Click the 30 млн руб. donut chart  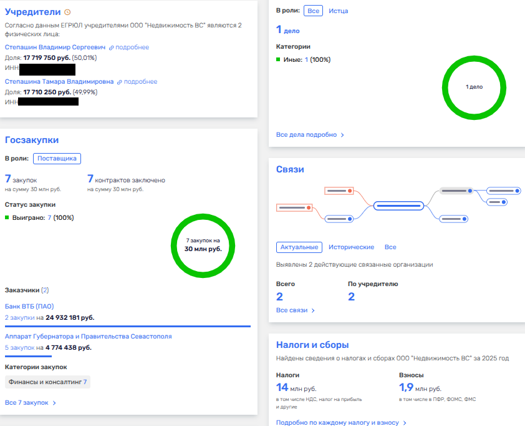pos(203,244)
